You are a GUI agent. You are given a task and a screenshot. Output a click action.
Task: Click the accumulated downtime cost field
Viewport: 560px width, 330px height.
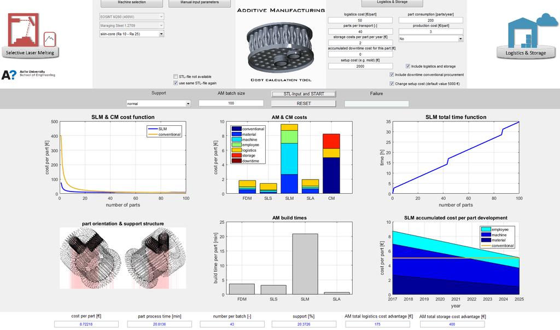[x=360, y=54]
